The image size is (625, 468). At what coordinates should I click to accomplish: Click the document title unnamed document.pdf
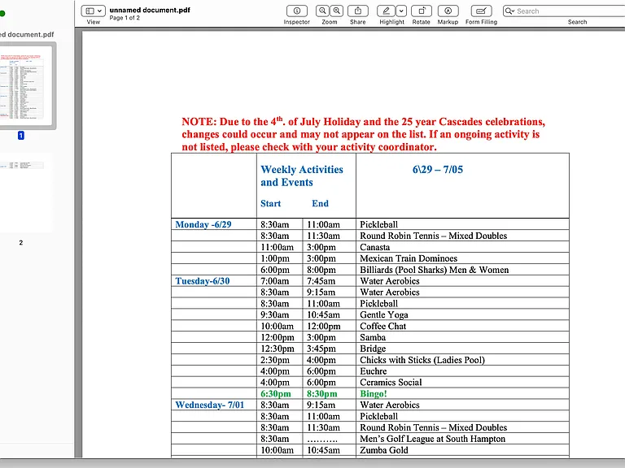click(x=150, y=10)
